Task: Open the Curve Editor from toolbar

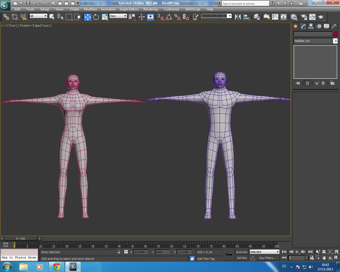Action: [x=275, y=17]
